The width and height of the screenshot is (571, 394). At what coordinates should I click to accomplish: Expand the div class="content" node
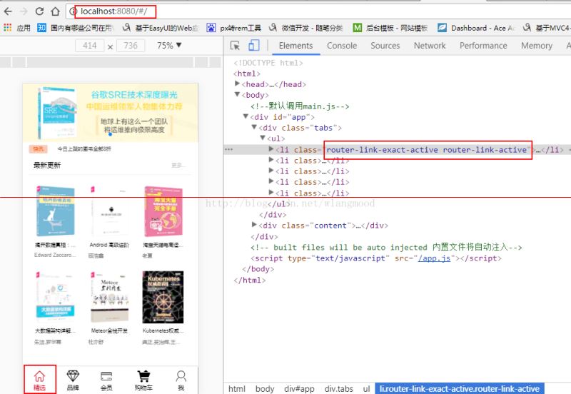(x=254, y=225)
